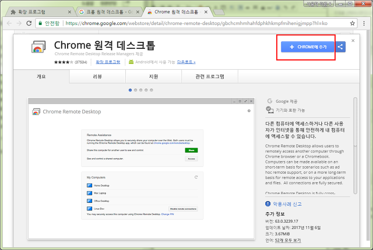The height and width of the screenshot is (250, 373).
Task: Click the size text 3.67MiB
Action: [282, 234]
